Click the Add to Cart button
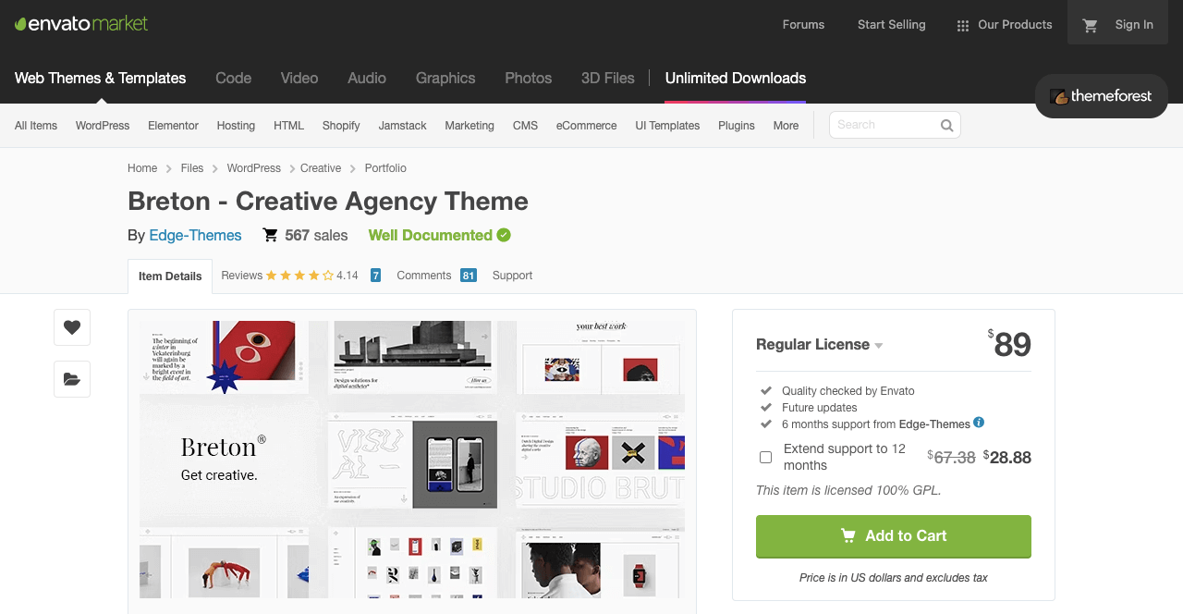1183x614 pixels. pyautogui.click(x=893, y=536)
